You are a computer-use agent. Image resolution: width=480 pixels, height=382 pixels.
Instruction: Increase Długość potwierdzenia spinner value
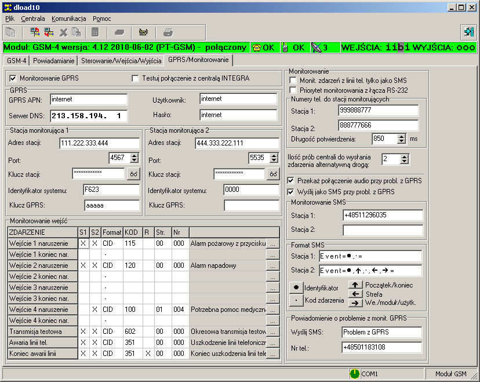coord(401,136)
